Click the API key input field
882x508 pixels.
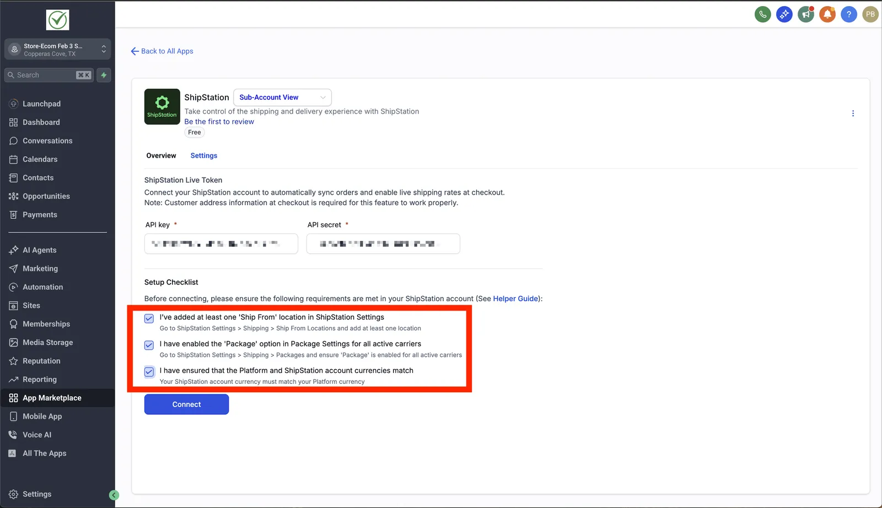(x=221, y=244)
